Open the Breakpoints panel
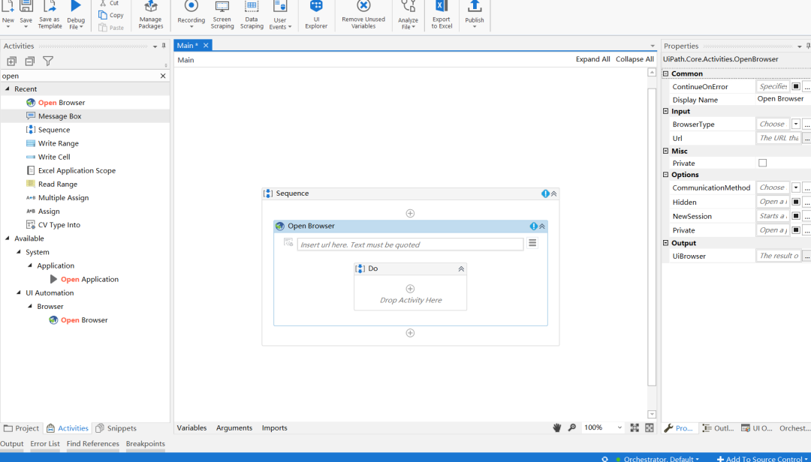Screen dimensions: 811x462 point(146,444)
